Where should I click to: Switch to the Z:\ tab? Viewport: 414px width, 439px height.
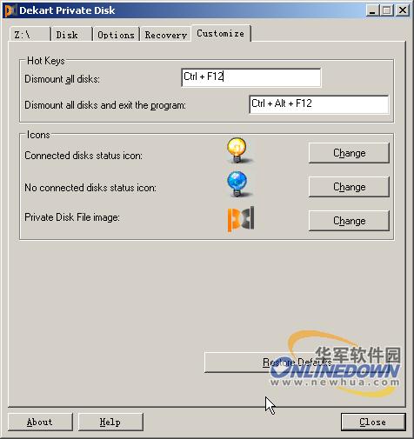(30, 35)
